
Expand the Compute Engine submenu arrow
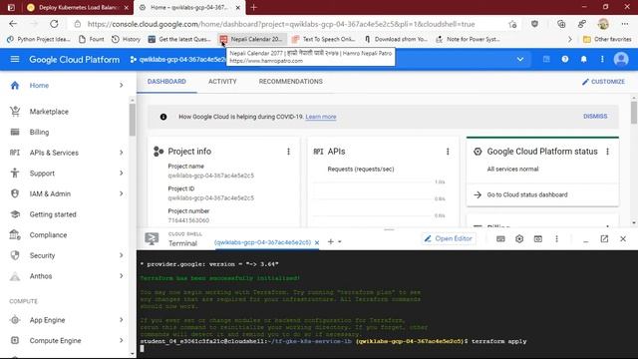click(x=122, y=340)
